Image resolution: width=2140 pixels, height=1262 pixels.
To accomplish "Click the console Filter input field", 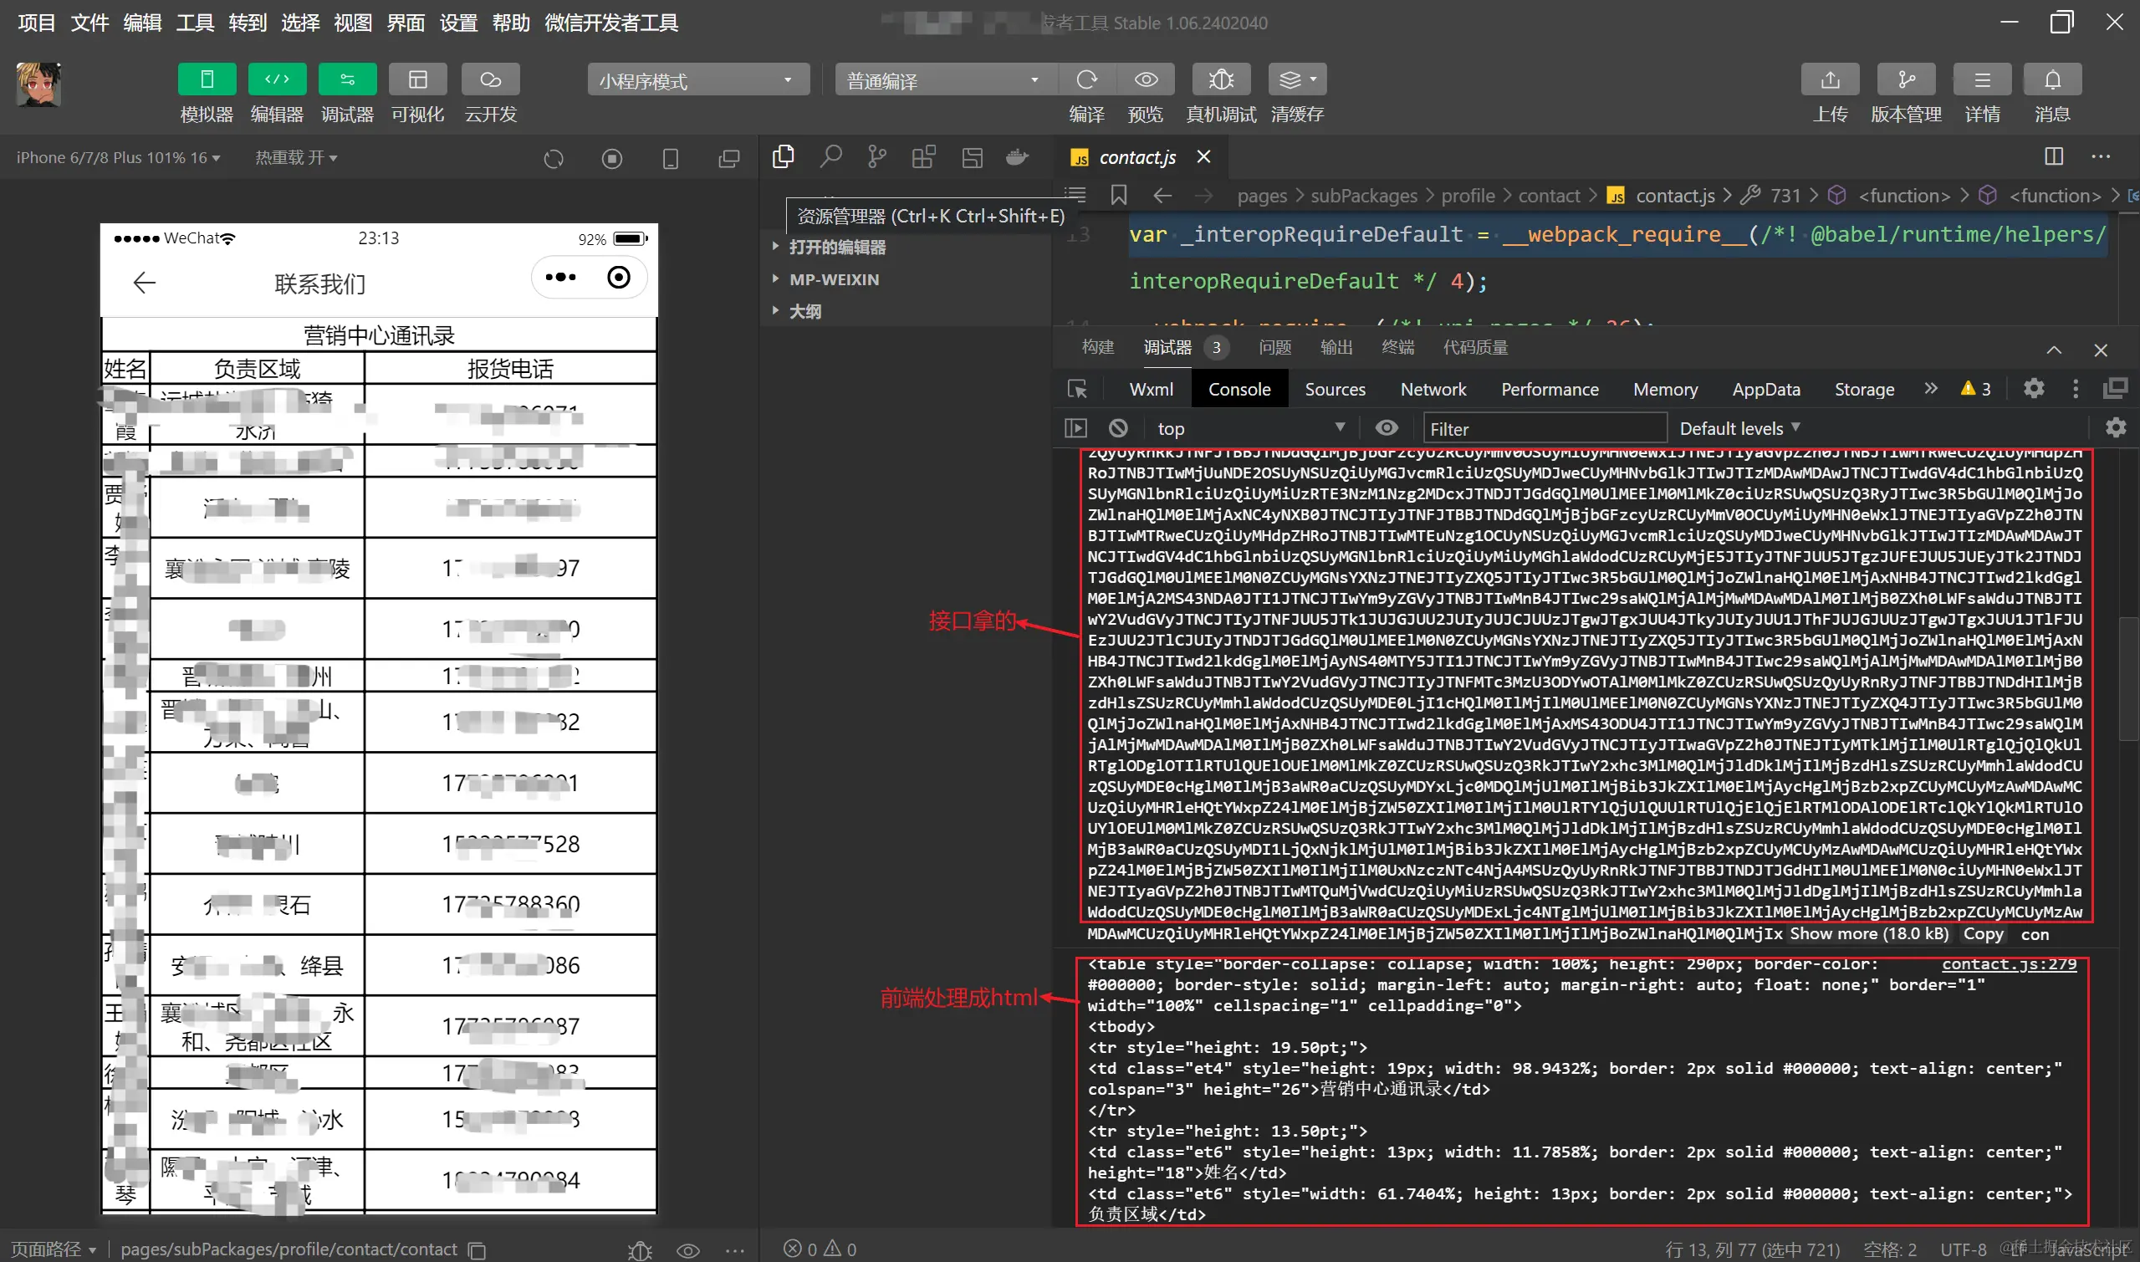I will [x=1543, y=428].
